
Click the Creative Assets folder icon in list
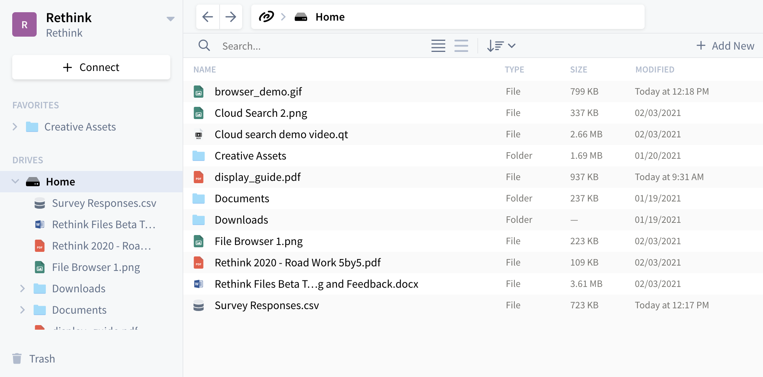click(199, 156)
